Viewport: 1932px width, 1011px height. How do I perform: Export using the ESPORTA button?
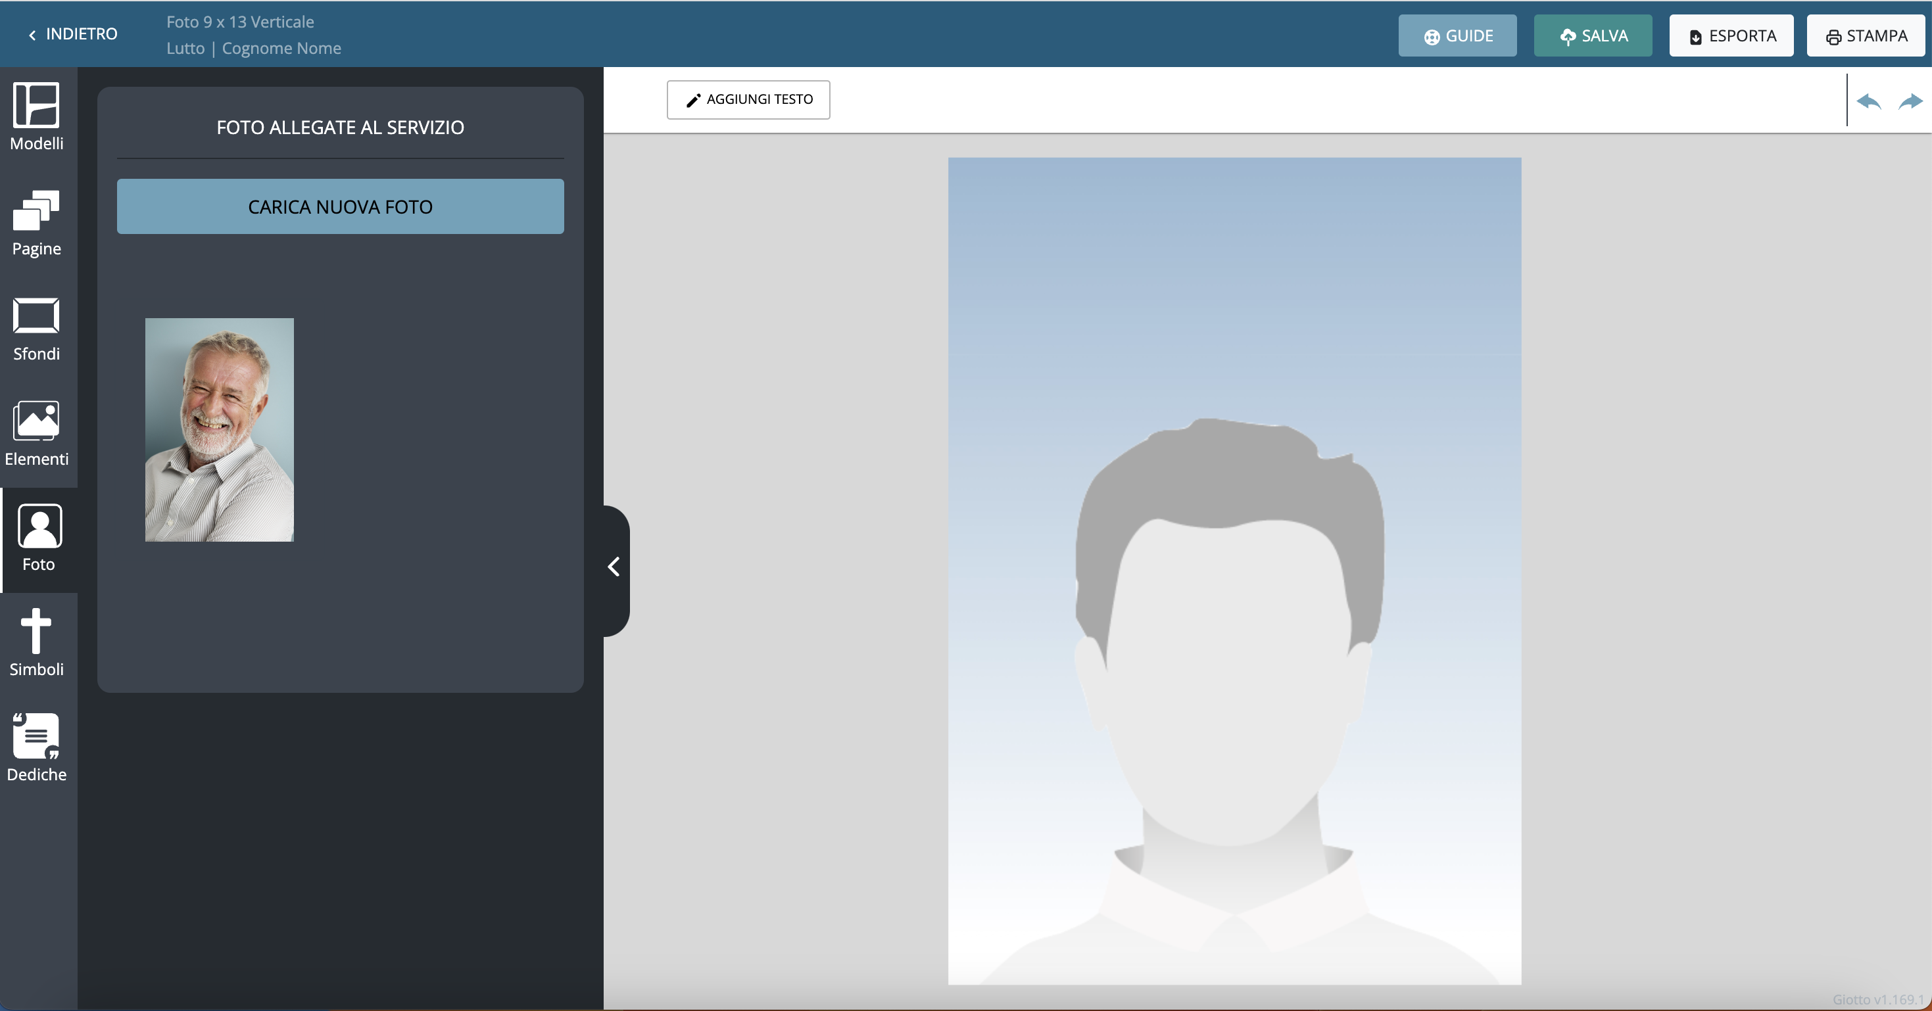[1730, 35]
